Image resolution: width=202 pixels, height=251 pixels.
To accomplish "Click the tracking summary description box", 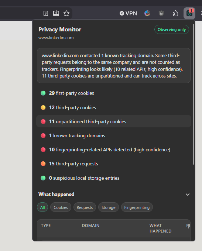I will pos(114,65).
